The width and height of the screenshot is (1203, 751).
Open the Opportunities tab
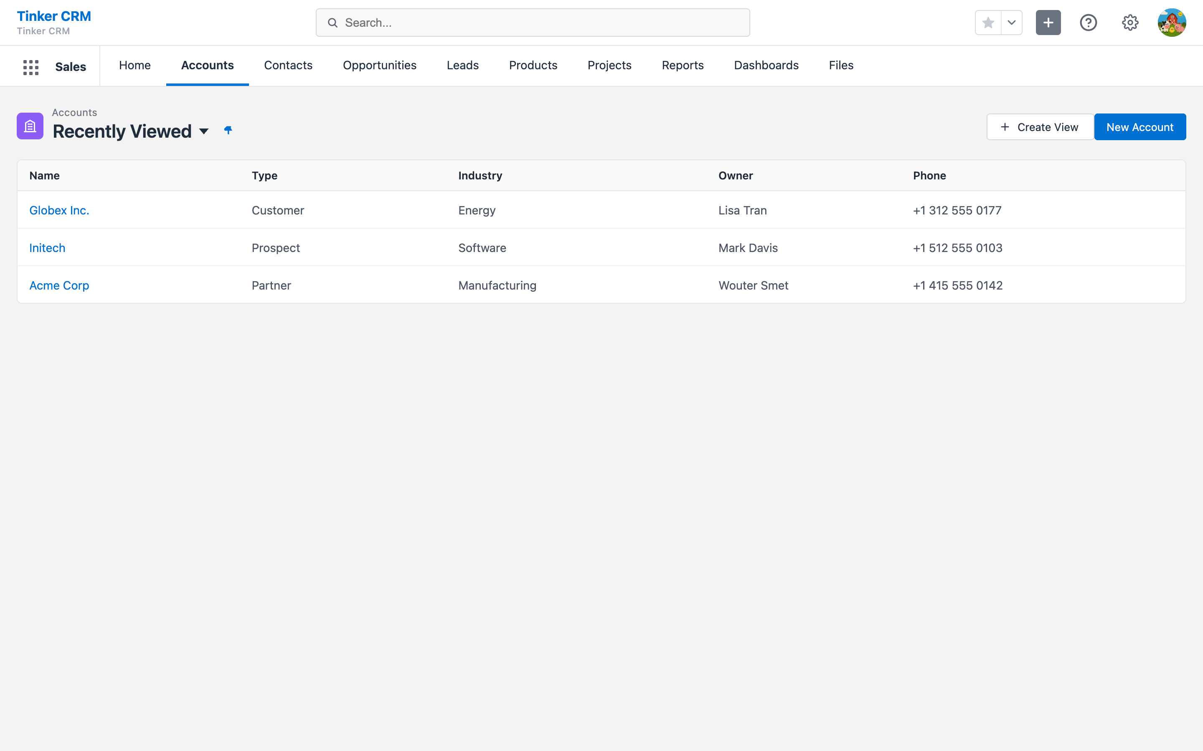click(x=380, y=66)
